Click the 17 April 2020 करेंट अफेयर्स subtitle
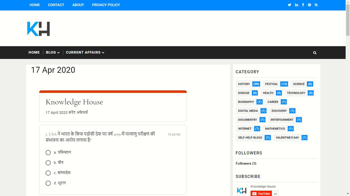 coord(67,112)
